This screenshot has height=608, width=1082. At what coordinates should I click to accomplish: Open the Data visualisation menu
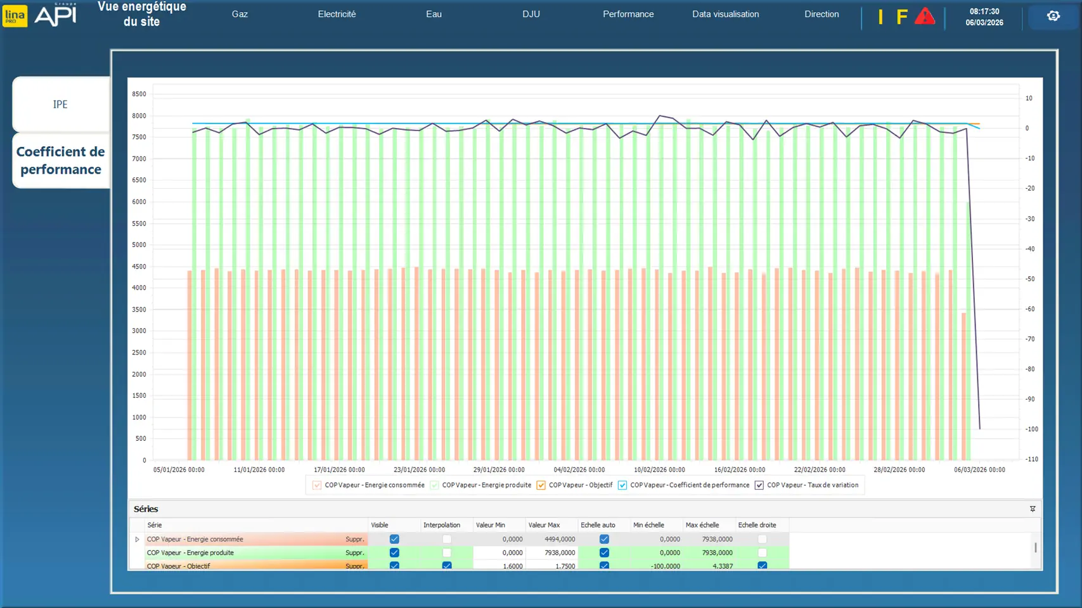[x=725, y=14]
